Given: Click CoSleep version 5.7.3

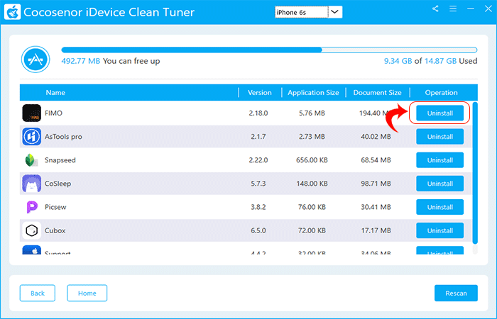Looking at the screenshot, I should 258,183.
